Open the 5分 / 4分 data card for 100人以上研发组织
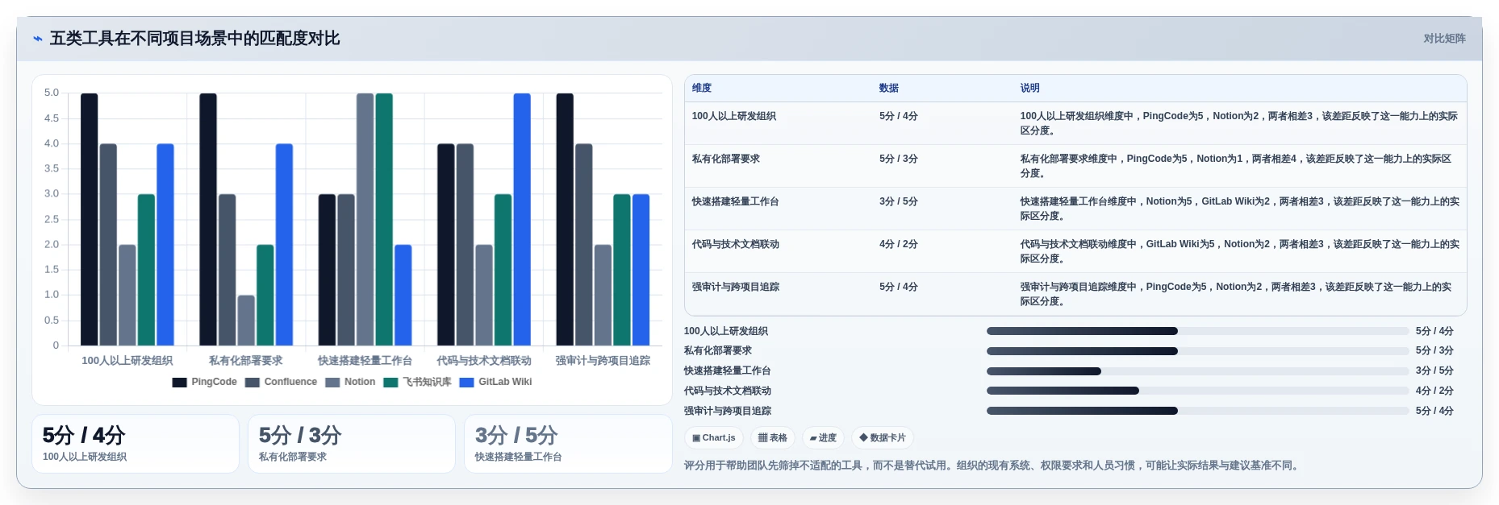This screenshot has height=505, width=1499. click(x=136, y=444)
